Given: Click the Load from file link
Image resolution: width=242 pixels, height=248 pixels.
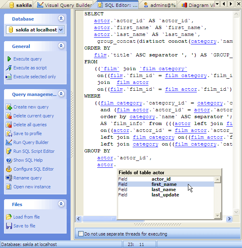Looking at the screenshot, I should 27,217.
